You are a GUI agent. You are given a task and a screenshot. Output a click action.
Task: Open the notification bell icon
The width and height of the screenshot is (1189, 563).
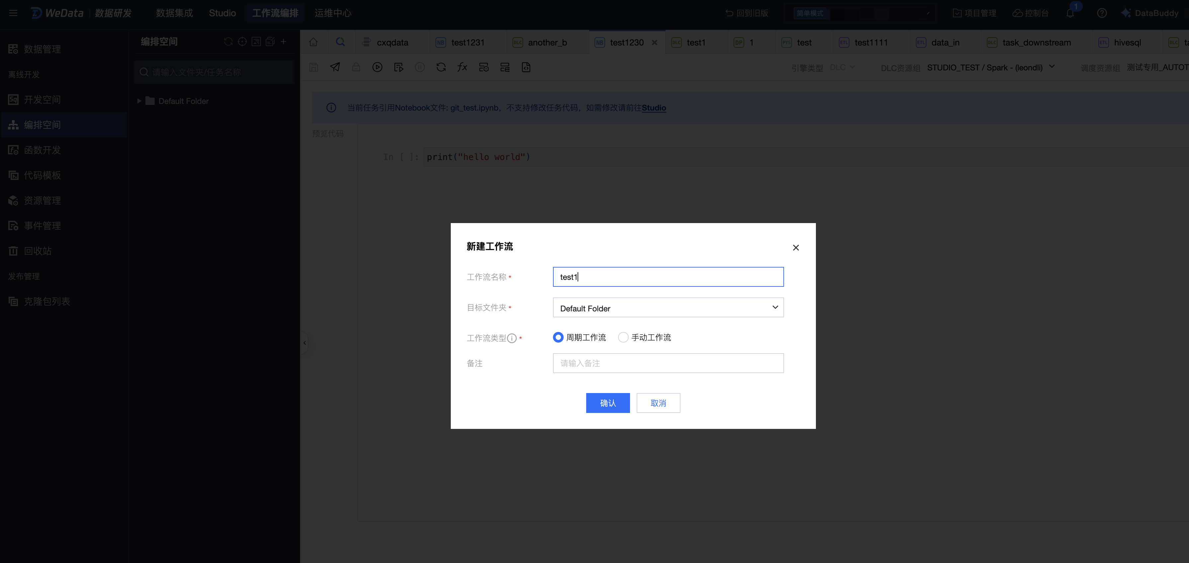1070,13
